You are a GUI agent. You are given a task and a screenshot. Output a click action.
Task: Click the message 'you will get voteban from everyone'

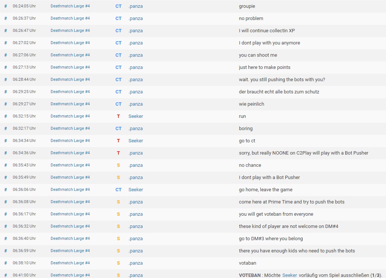pyautogui.click(x=276, y=214)
